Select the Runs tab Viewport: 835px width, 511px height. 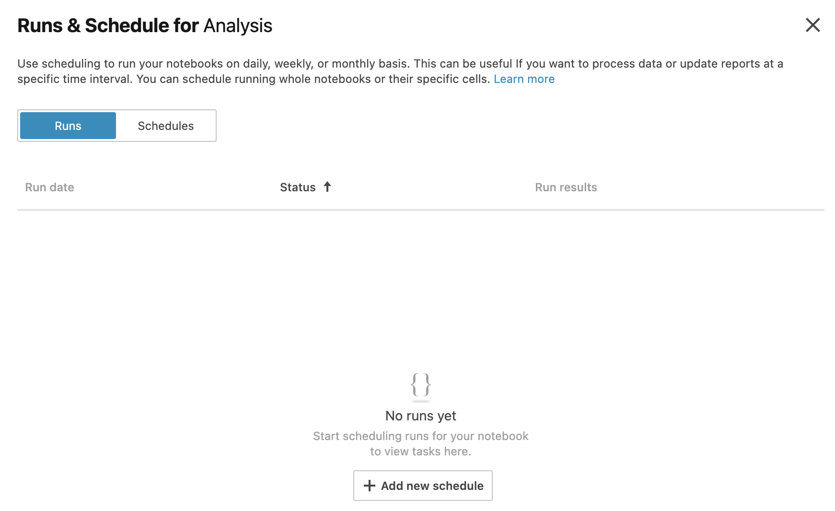click(x=68, y=126)
